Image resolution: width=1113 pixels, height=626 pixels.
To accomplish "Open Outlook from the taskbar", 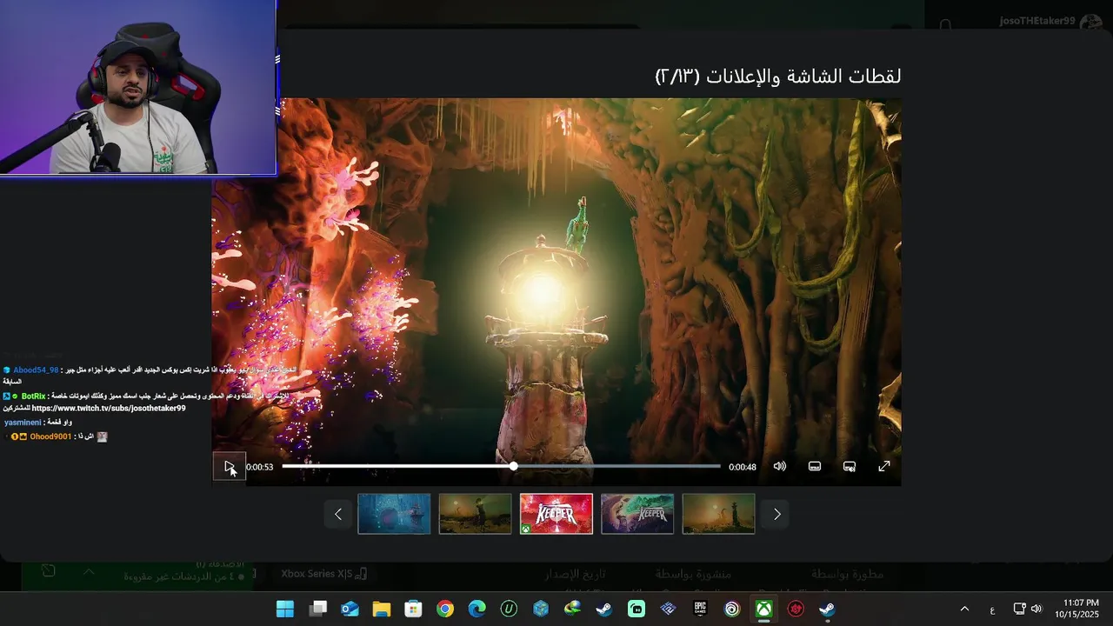I will click(350, 609).
